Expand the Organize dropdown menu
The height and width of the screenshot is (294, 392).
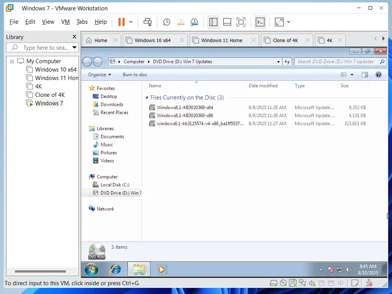[x=100, y=75]
